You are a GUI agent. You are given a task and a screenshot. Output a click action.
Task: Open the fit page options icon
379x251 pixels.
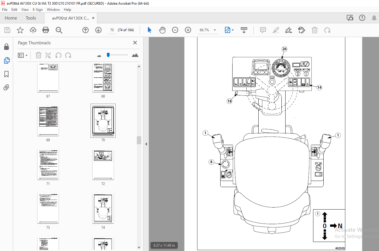coord(228,30)
